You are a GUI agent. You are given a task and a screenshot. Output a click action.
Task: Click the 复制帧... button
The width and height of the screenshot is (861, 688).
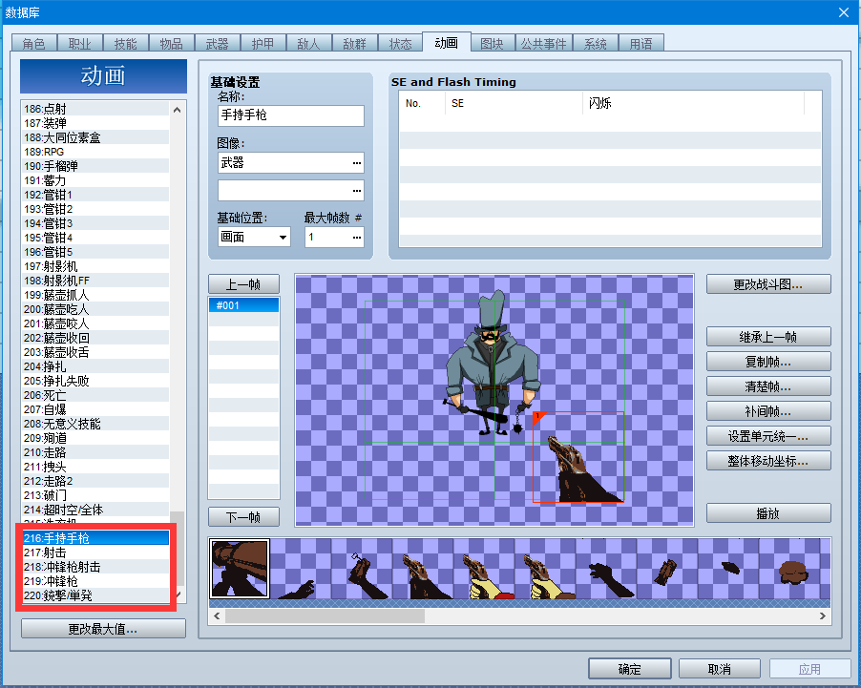tap(768, 362)
